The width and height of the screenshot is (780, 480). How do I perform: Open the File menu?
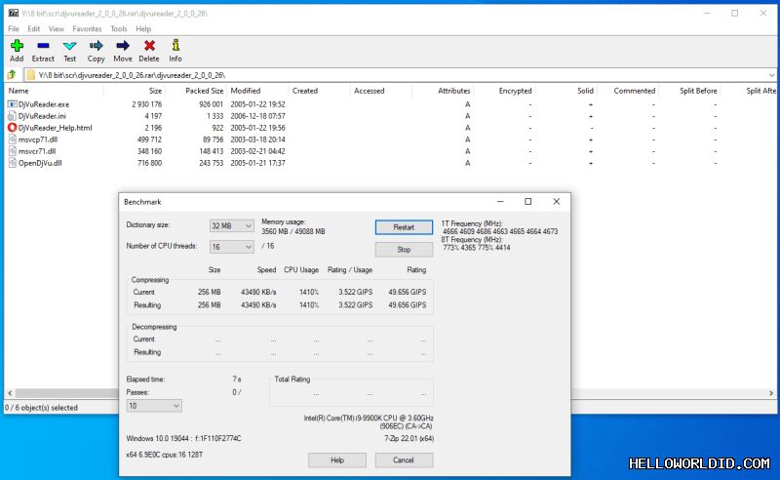click(x=14, y=29)
